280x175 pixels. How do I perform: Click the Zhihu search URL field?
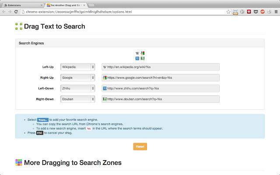click(x=161, y=88)
